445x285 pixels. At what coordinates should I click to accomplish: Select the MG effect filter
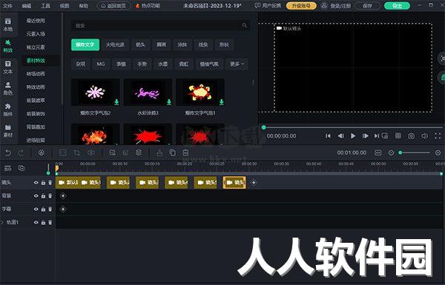coord(101,64)
